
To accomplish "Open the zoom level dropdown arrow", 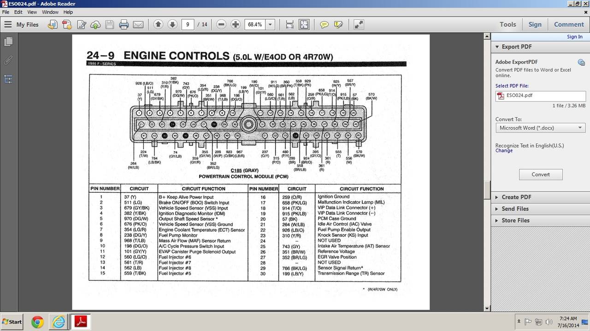I will pos(270,24).
